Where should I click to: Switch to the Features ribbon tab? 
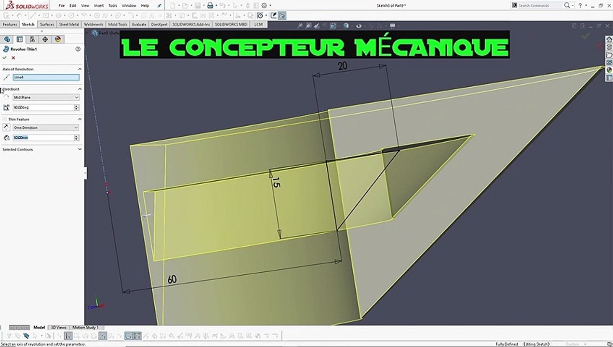coord(10,24)
